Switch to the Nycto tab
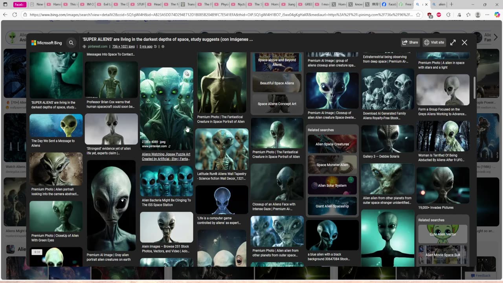The width and height of the screenshot is (503, 283). [238, 4]
